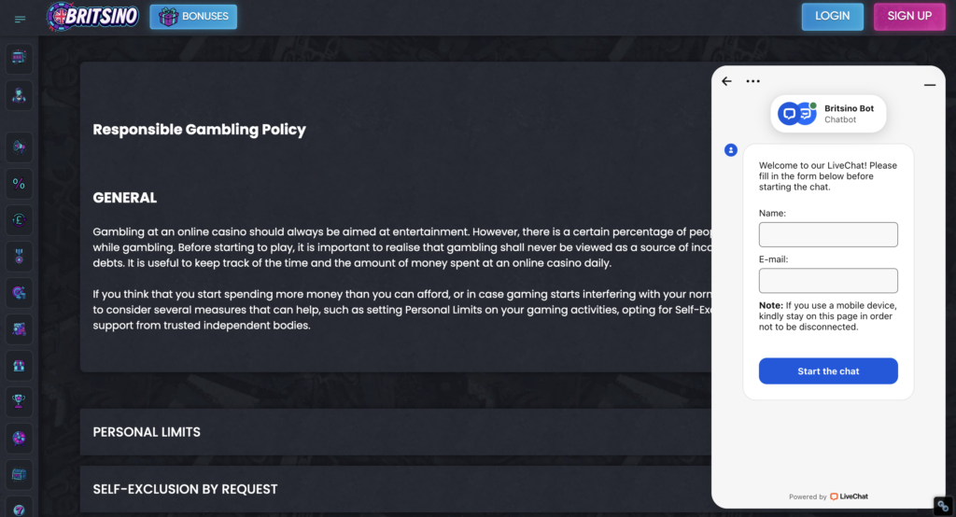Viewport: 956px width, 517px height.
Task: Open the wheel of fortune sidebar icon
Action: pyautogui.click(x=19, y=438)
